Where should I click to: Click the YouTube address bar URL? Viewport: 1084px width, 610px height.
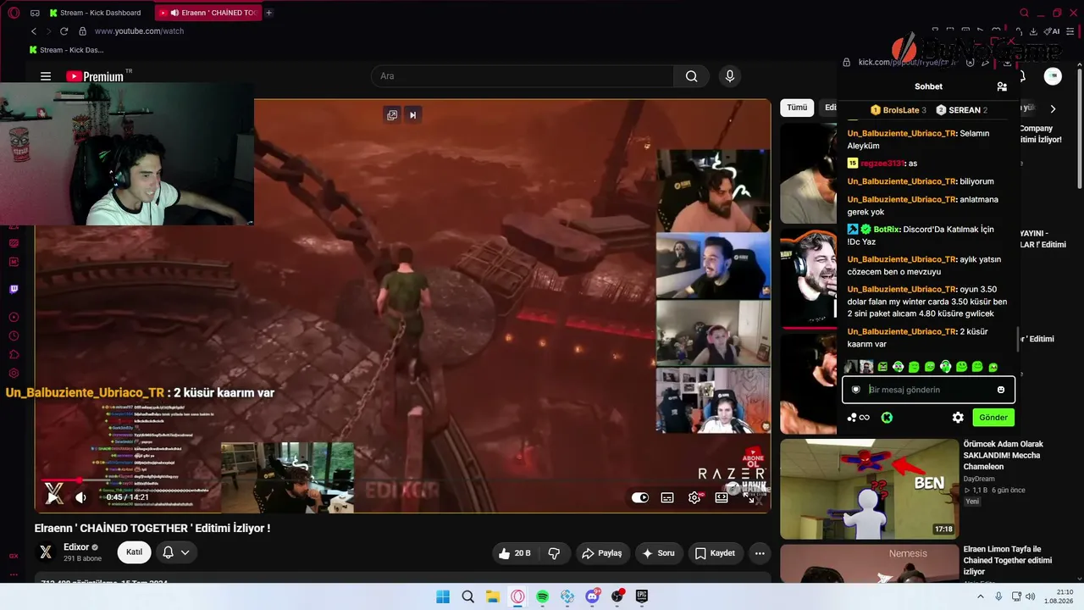[139, 31]
